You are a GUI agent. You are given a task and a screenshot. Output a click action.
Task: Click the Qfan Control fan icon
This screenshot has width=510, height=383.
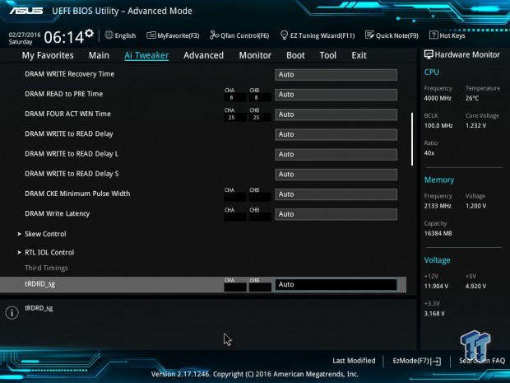(x=214, y=35)
